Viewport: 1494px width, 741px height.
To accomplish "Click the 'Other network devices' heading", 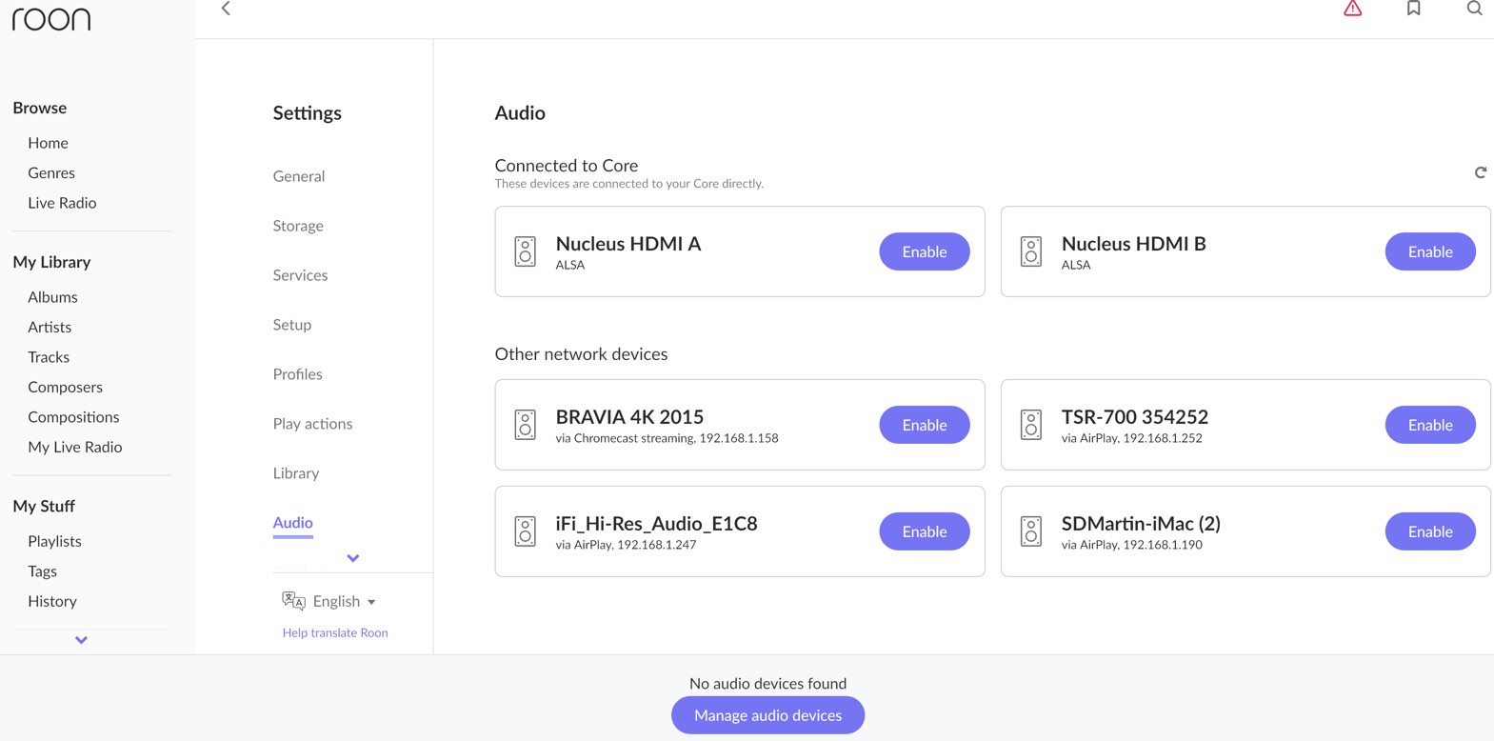I will coord(581,354).
